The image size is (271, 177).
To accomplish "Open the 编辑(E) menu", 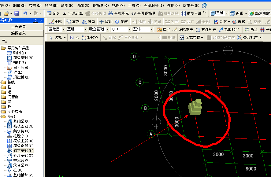I will (x=19, y=6).
